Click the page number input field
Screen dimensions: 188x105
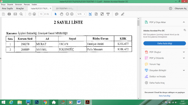(x=41, y=14)
